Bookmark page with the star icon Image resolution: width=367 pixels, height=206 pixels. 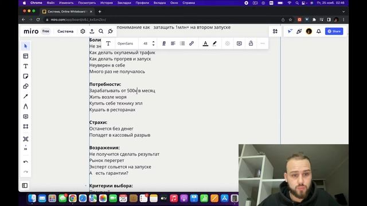click(x=291, y=19)
